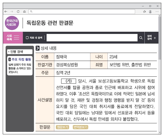Click the 독립운동 관련 판결문 title
This screenshot has width=164, height=136.
pos(50,23)
